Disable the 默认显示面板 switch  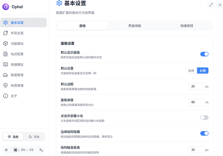(x=204, y=54)
